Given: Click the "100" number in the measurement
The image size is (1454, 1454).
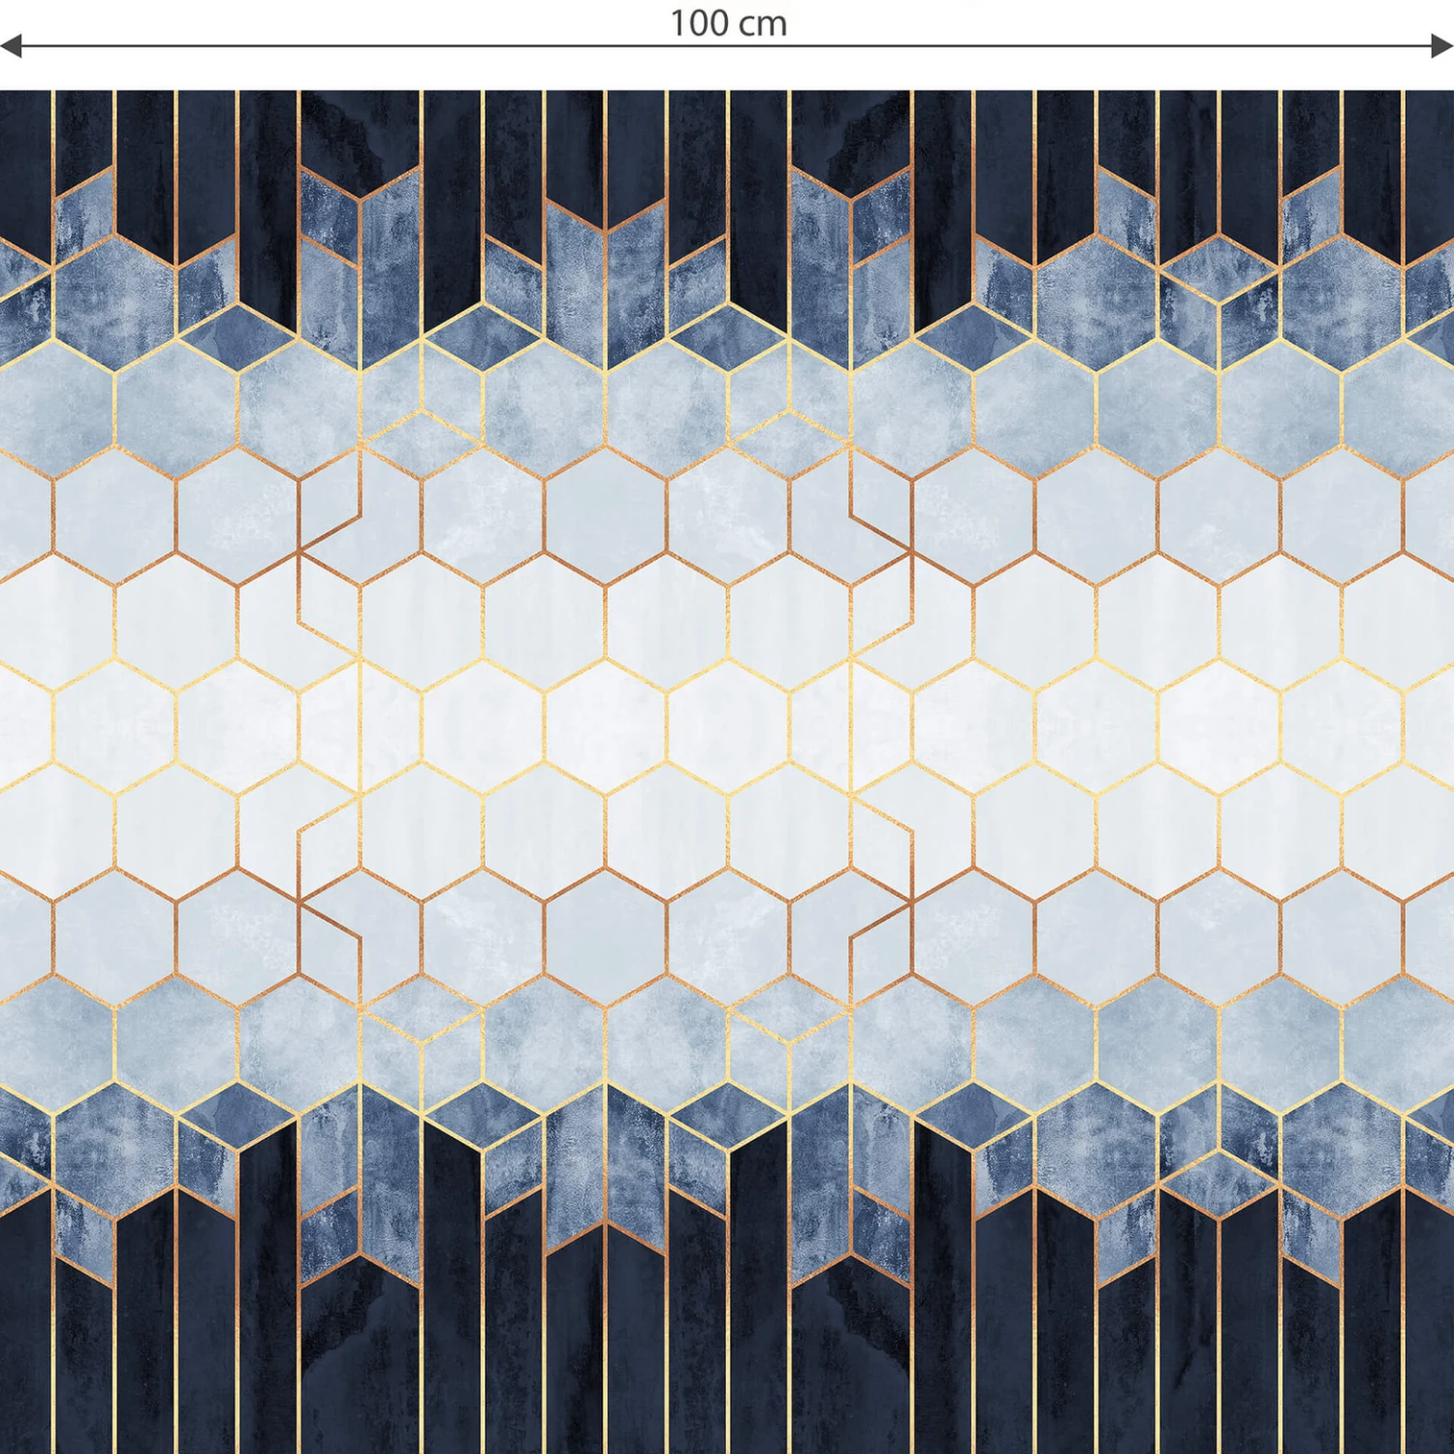Looking at the screenshot, I should point(702,23).
